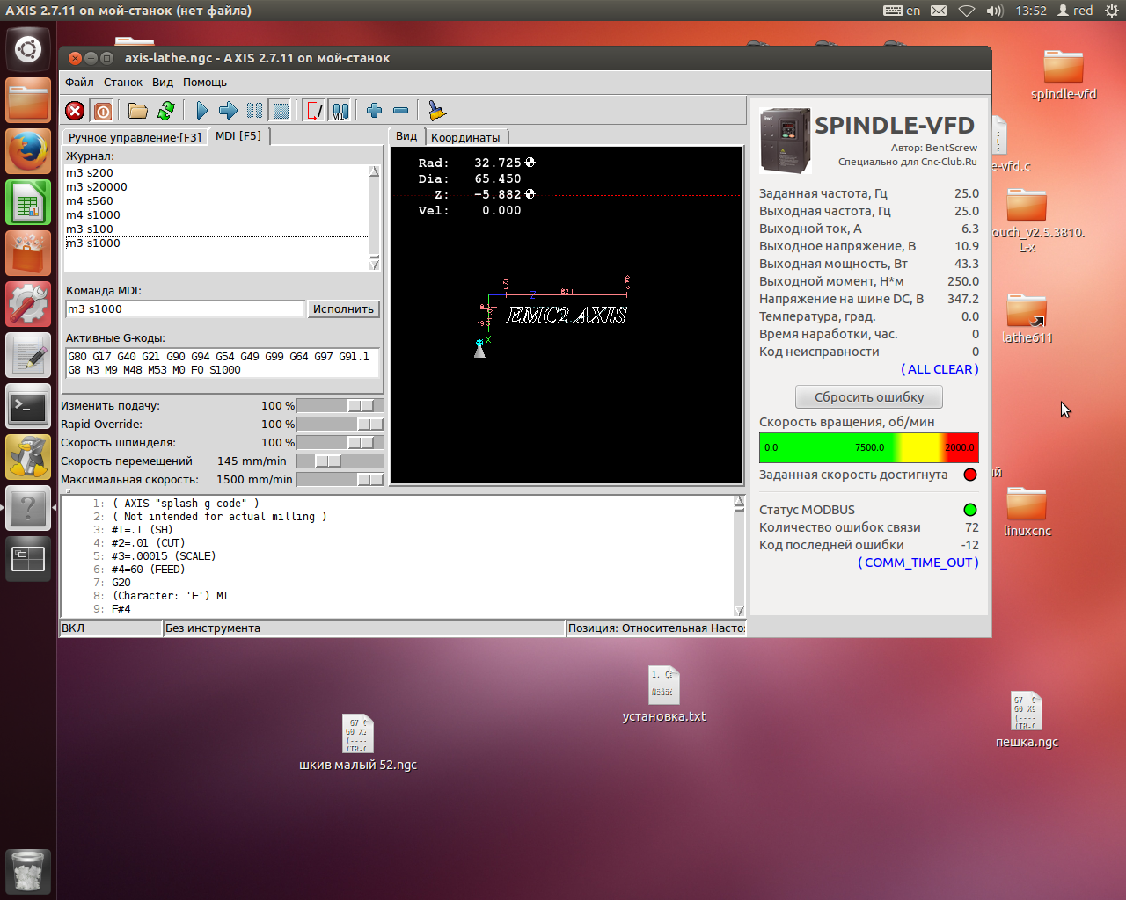The image size is (1126, 900).
Task: Stop program execution with the square icon
Action: (281, 111)
